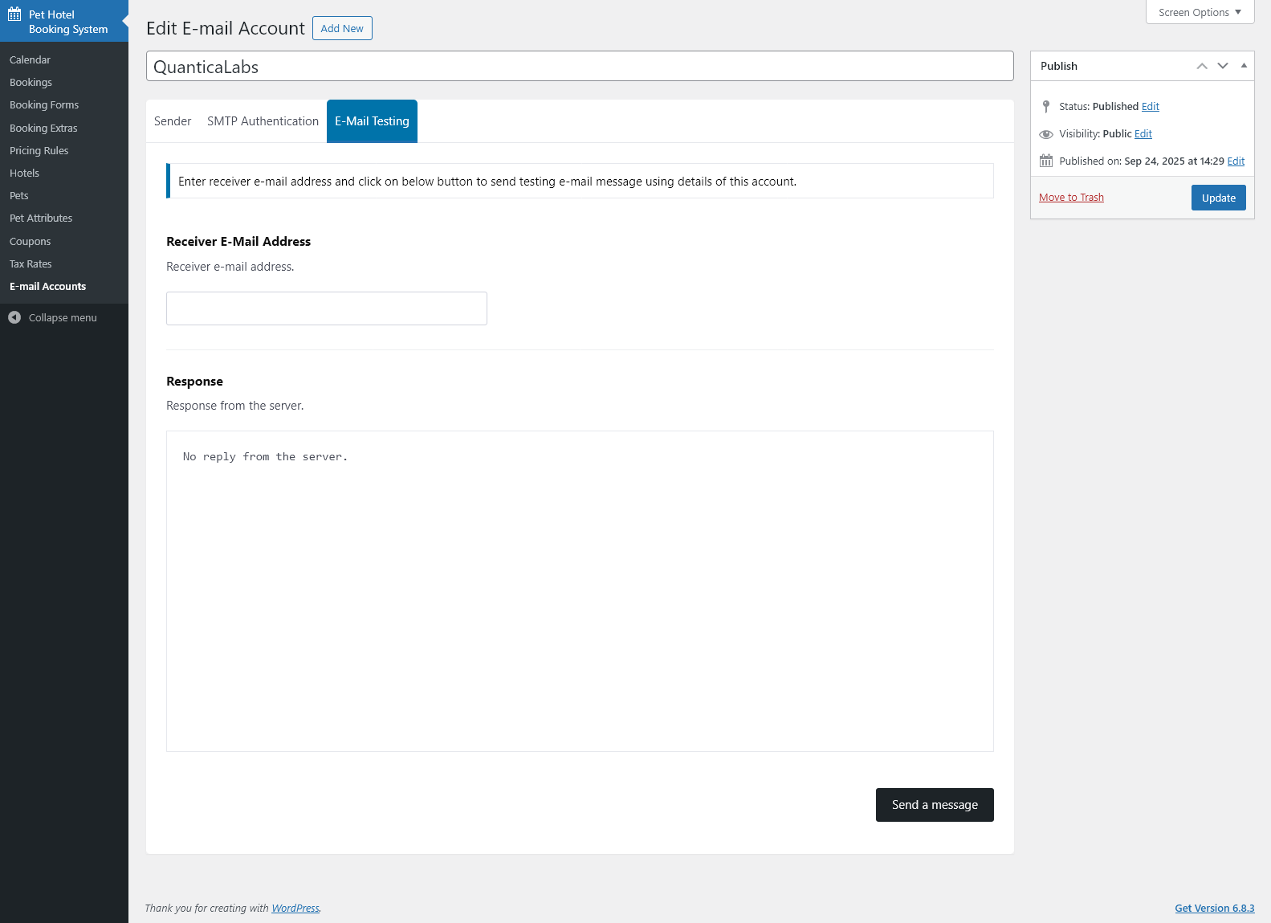Open the Screen Options dropdown
Screen dimensions: 1271x923
[1200, 12]
